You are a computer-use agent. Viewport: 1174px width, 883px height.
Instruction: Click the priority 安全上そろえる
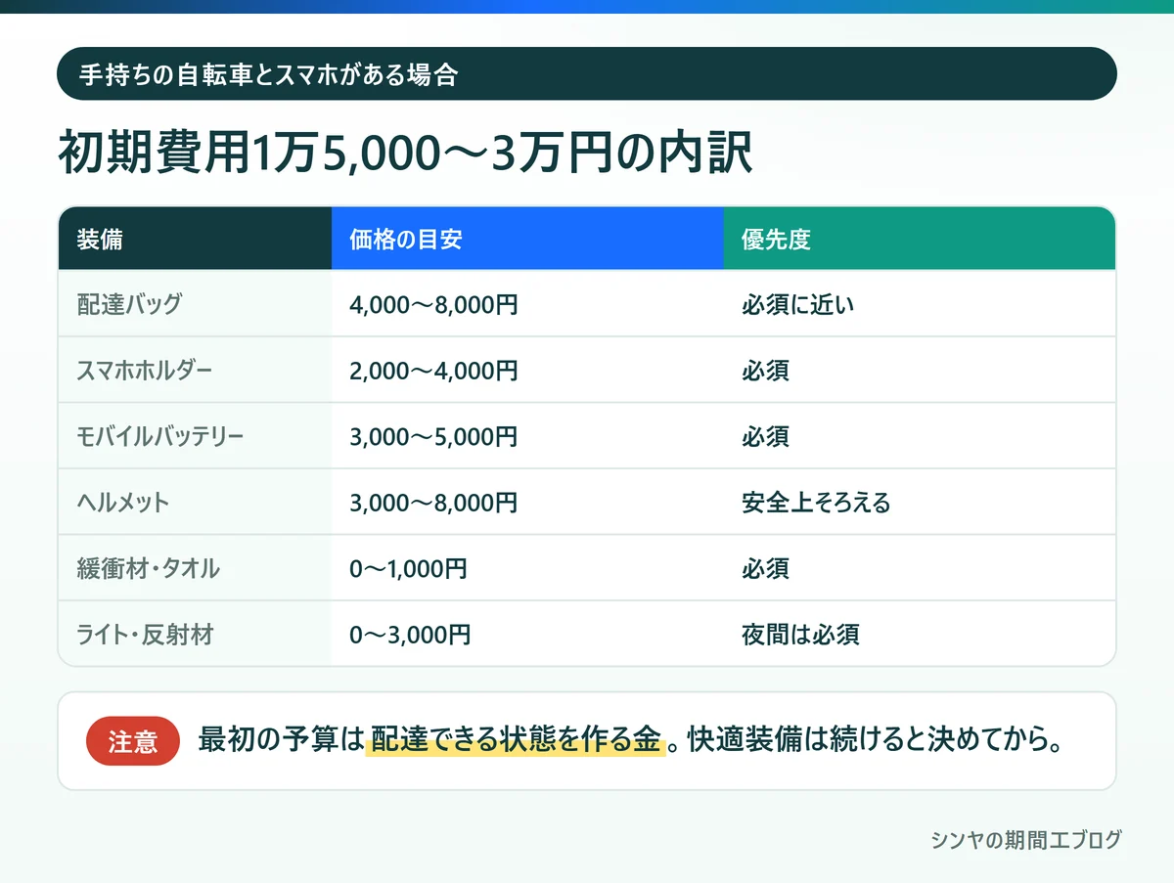(x=816, y=503)
